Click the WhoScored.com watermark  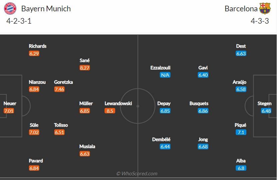point(137,174)
